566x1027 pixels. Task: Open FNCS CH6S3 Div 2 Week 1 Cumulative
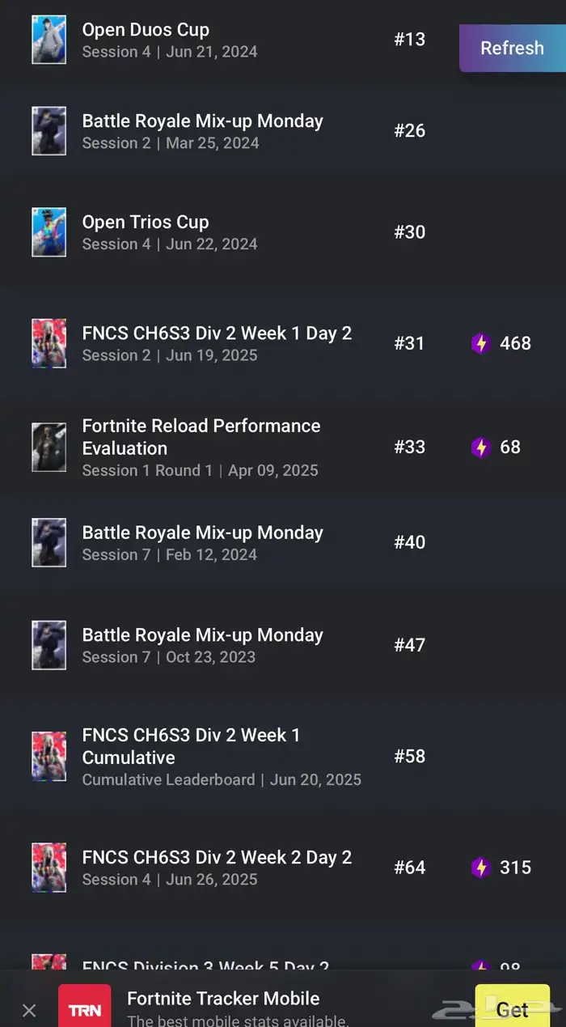[x=283, y=757]
